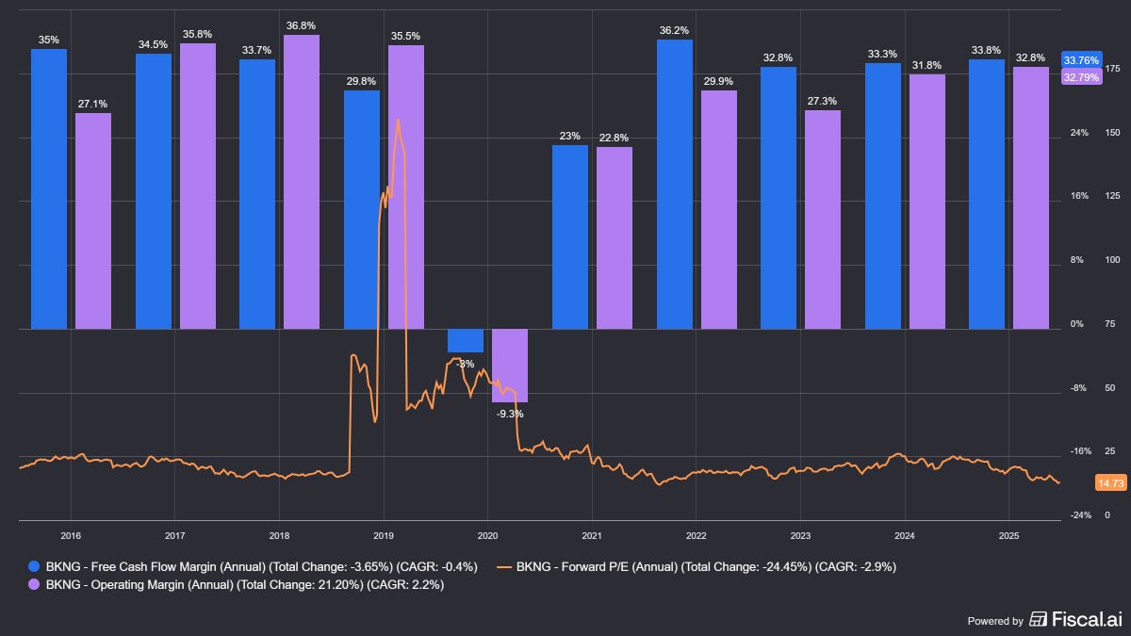The height and width of the screenshot is (636, 1131).
Task: Click the Fiscal.ai logo icon
Action: 1038,619
